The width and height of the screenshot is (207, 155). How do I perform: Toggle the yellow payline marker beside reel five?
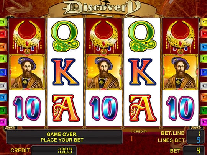click(204, 22)
